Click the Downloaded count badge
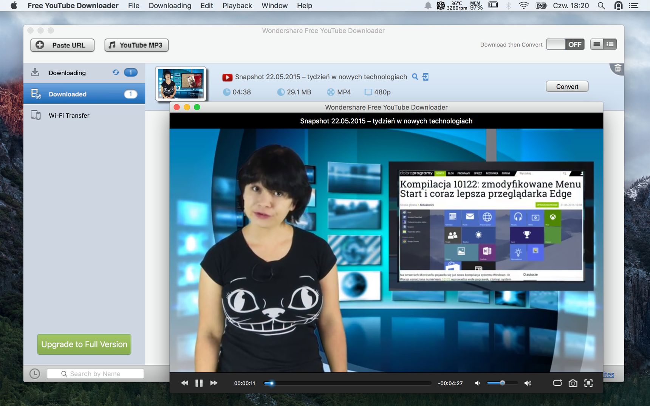Screen dimensions: 650x406 [x=131, y=94]
